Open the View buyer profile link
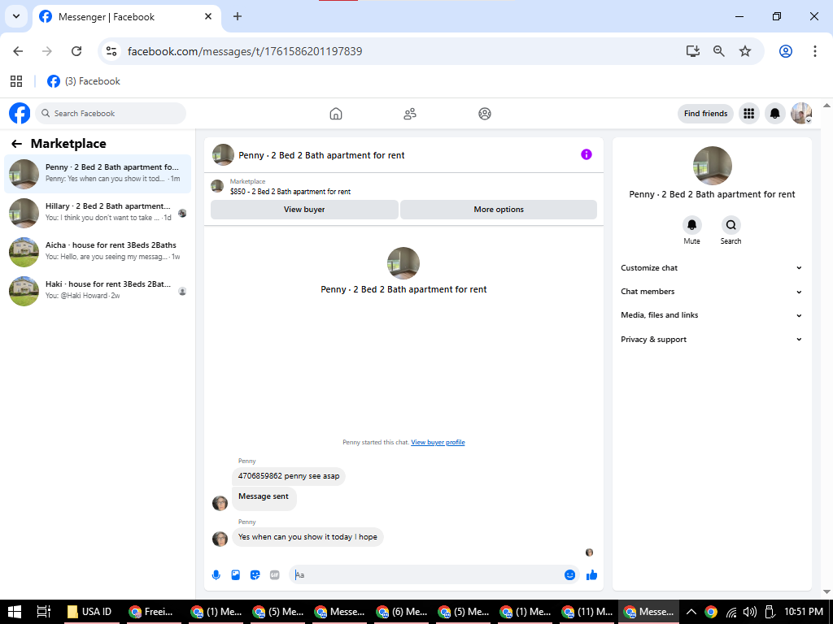The width and height of the screenshot is (833, 624). pyautogui.click(x=438, y=442)
